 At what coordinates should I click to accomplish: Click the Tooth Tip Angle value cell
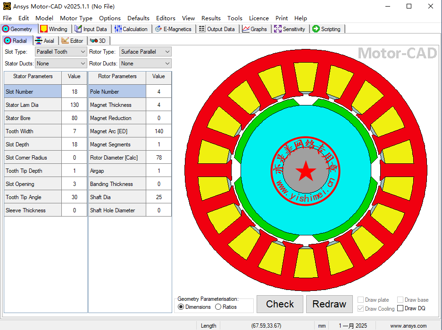click(74, 197)
